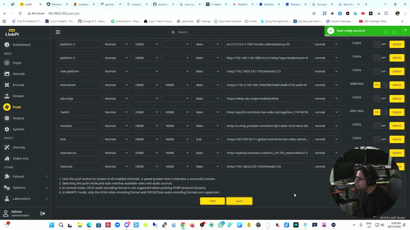Viewport: 410px width, 230px height.
Task: Open the Input section icon
Action: point(7,63)
